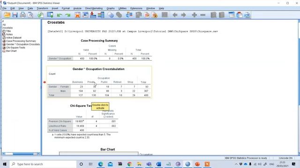Click the Pearson Chi-Square row label
The width and height of the screenshot is (300, 168).
pos(60,121)
